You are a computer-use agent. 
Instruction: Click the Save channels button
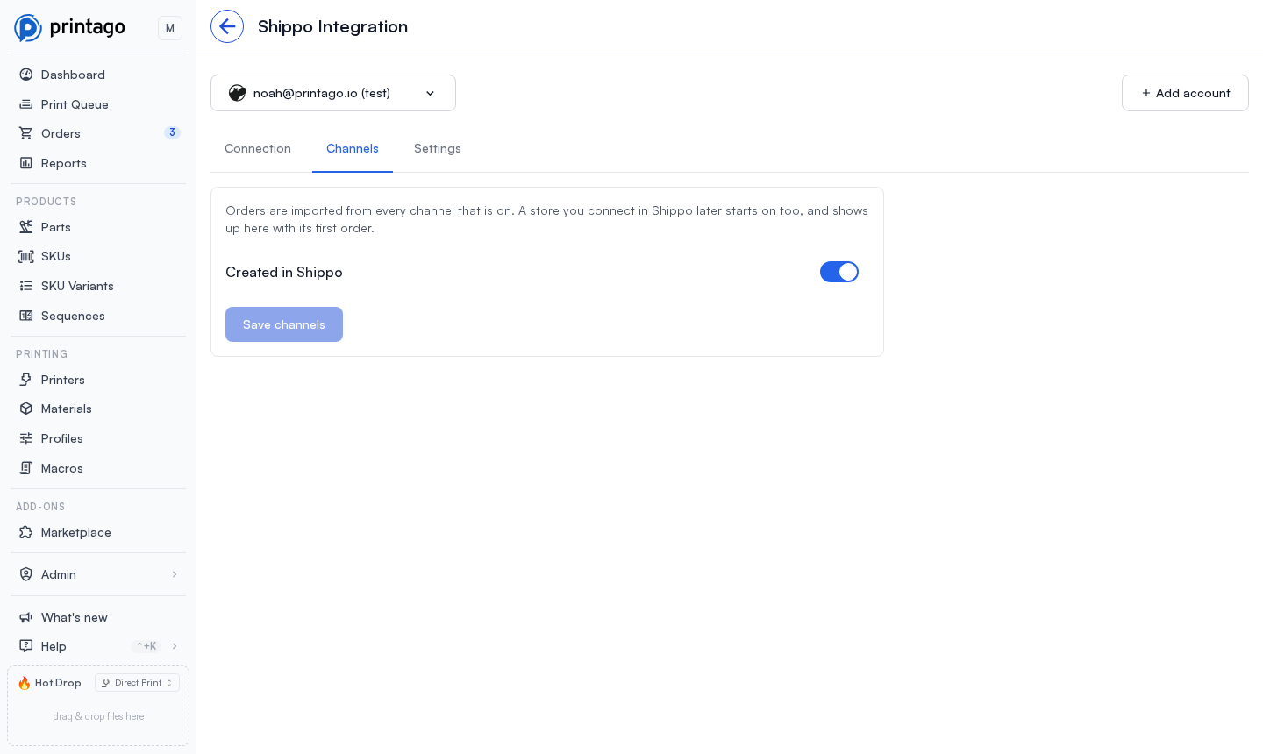coord(284,324)
